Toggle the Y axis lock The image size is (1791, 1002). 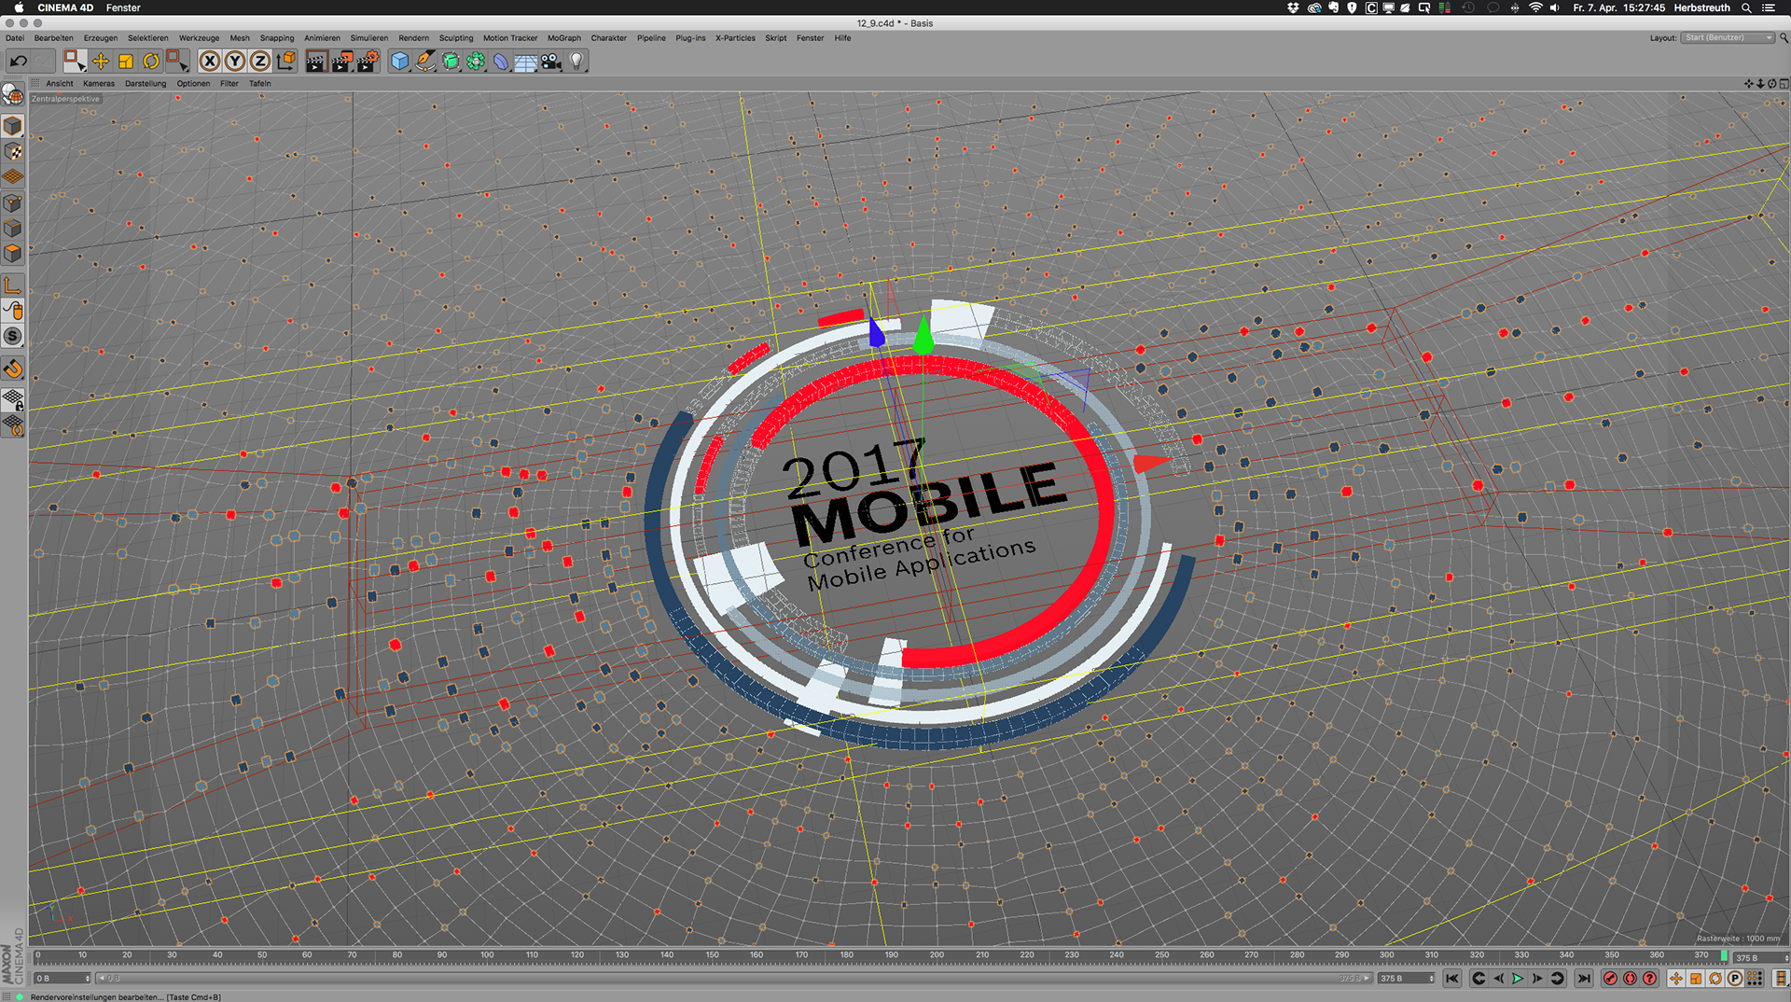(x=235, y=62)
